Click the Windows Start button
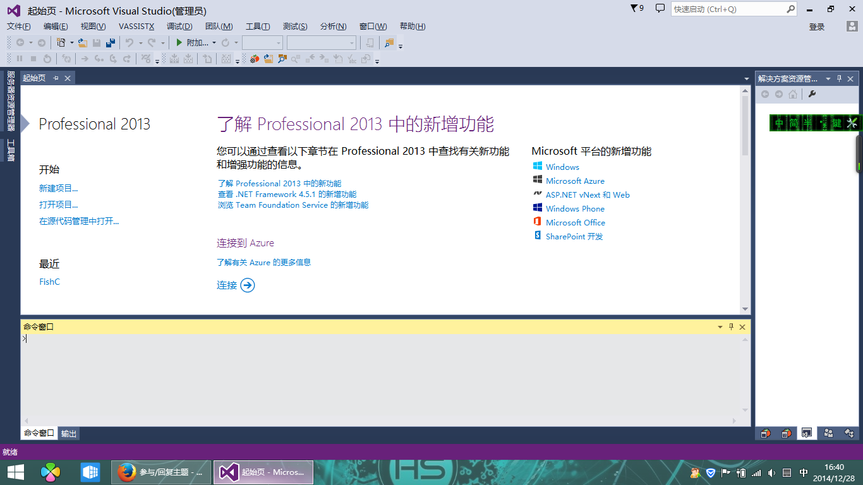Image resolution: width=863 pixels, height=485 pixels. (x=16, y=472)
